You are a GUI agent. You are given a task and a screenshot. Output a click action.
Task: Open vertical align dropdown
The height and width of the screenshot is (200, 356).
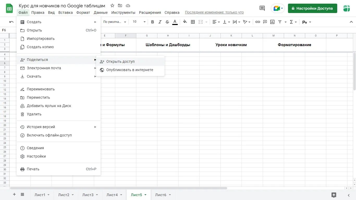click(226, 22)
